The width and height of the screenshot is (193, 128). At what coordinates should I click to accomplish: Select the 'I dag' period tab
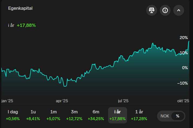(13, 115)
